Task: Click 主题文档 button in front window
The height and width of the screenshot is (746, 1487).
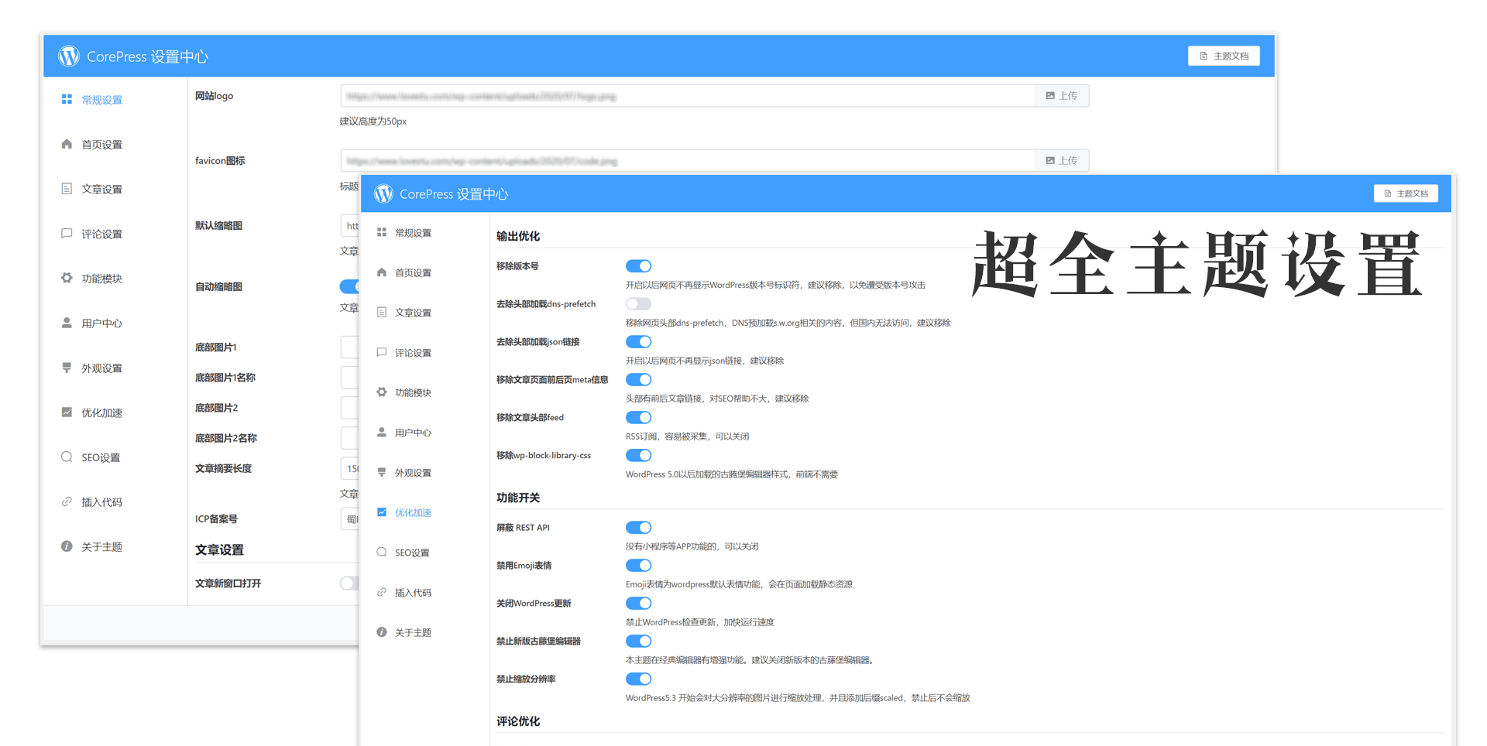Action: pos(1406,193)
